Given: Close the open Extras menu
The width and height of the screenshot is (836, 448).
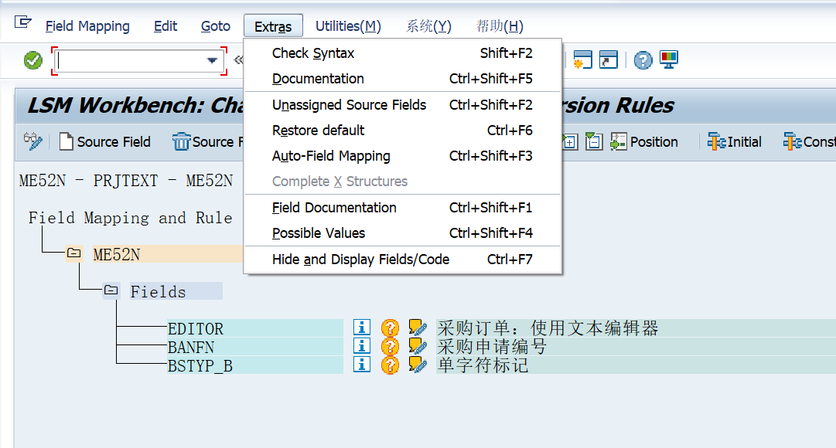Looking at the screenshot, I should 273,26.
